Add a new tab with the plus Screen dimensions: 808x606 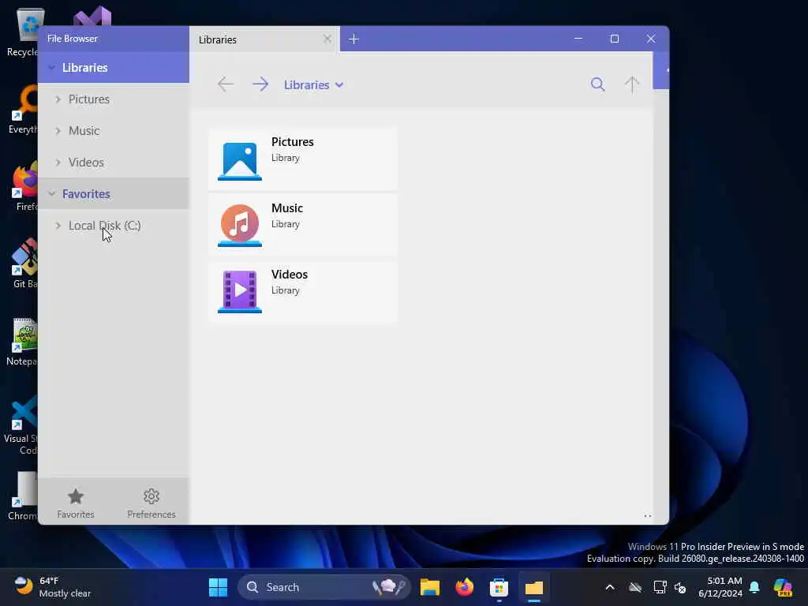353,39
